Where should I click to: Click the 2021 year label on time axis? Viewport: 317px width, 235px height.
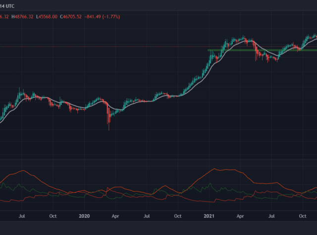click(x=209, y=216)
